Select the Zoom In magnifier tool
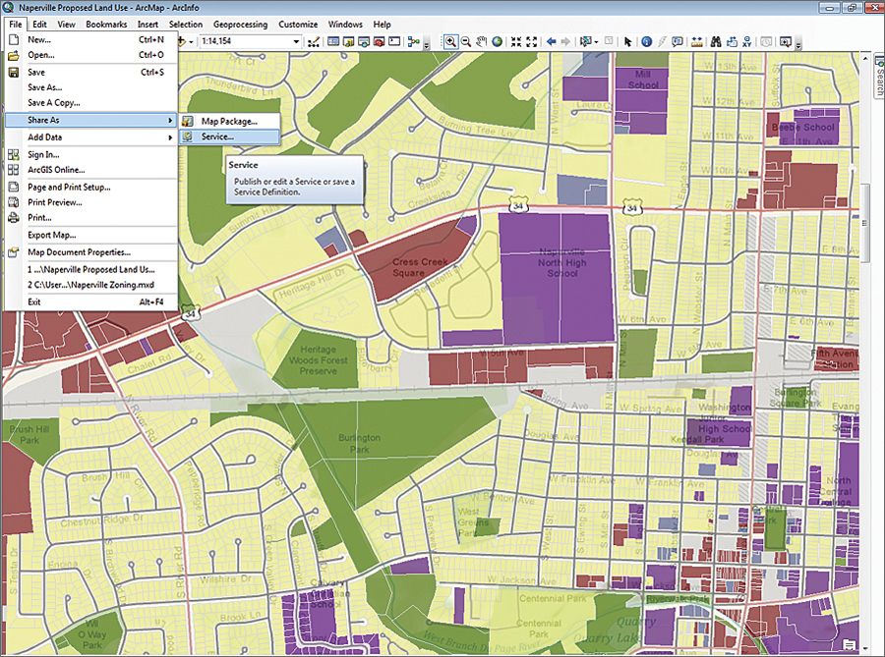Screen dimensions: 885x657 coord(450,42)
